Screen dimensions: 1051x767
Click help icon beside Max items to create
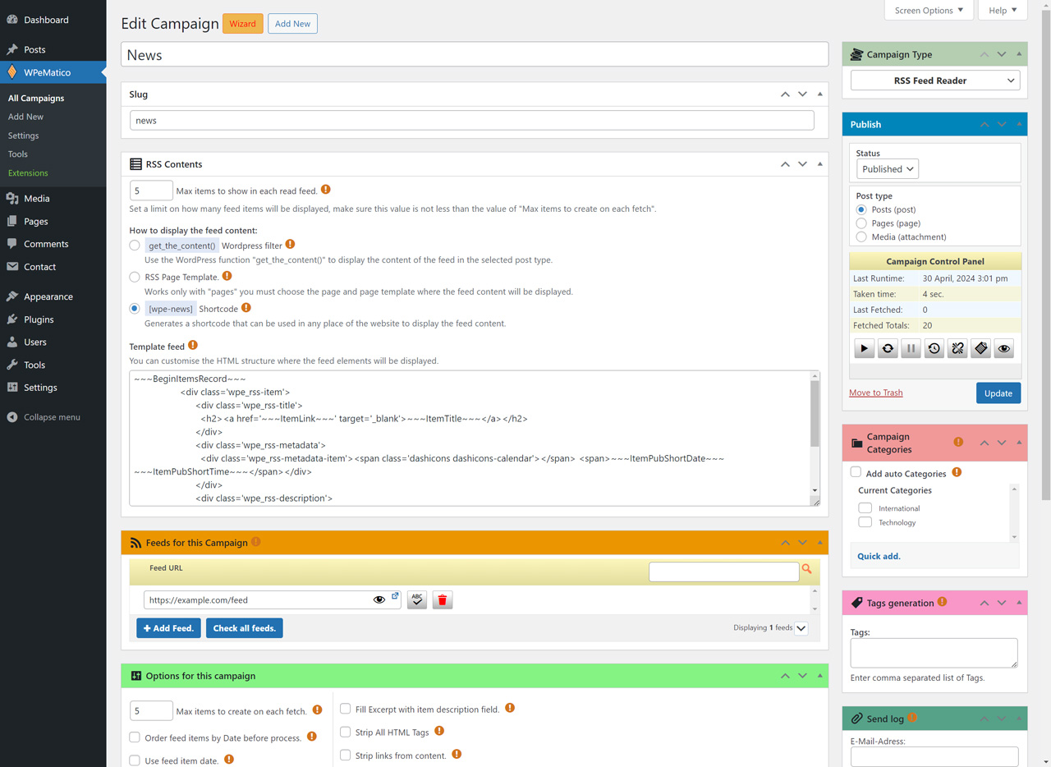(317, 710)
